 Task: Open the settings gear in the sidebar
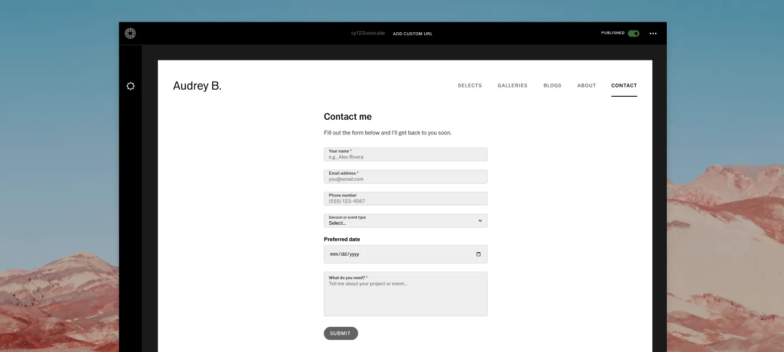click(x=131, y=86)
